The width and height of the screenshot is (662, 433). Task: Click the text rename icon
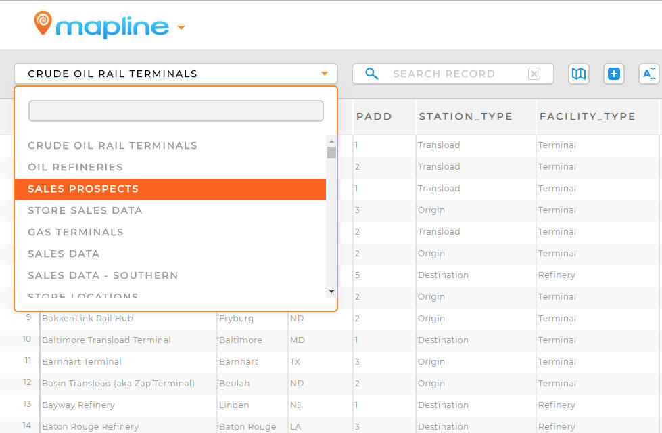(x=649, y=74)
